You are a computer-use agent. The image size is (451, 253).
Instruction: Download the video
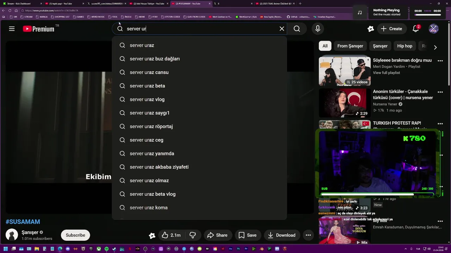282,235
